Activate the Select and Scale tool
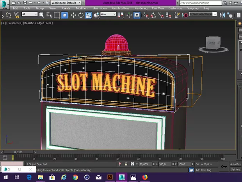Viewport: 242px width, 182px height. (89, 15)
